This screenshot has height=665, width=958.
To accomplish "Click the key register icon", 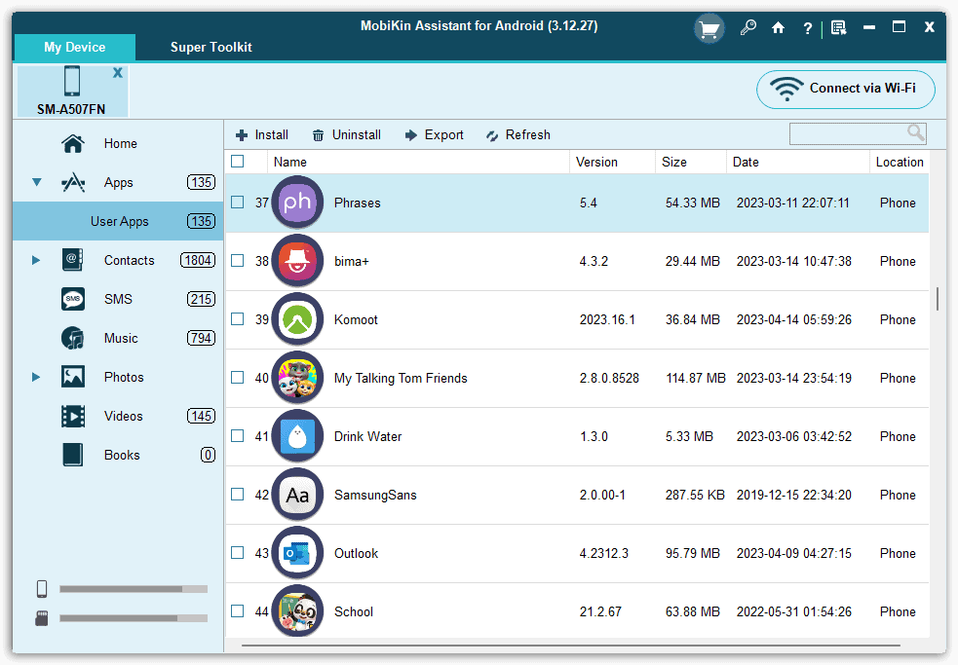I will pos(747,27).
